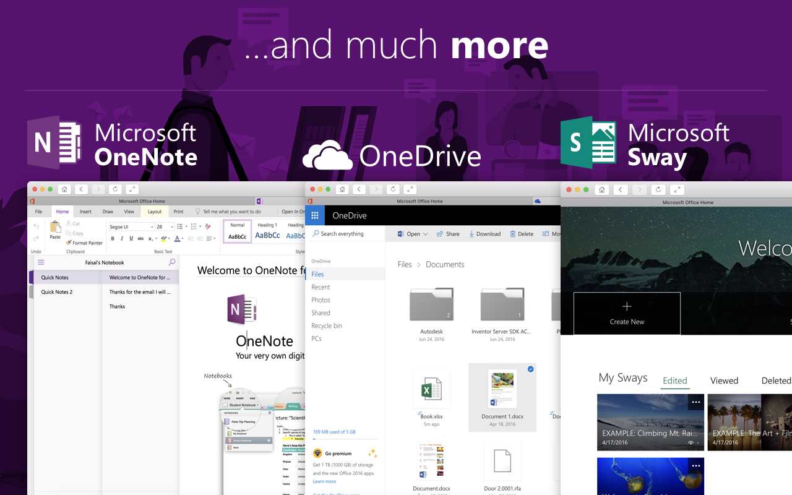Click Copy in the Clipboard group
This screenshot has width=792, height=495.
tap(74, 233)
